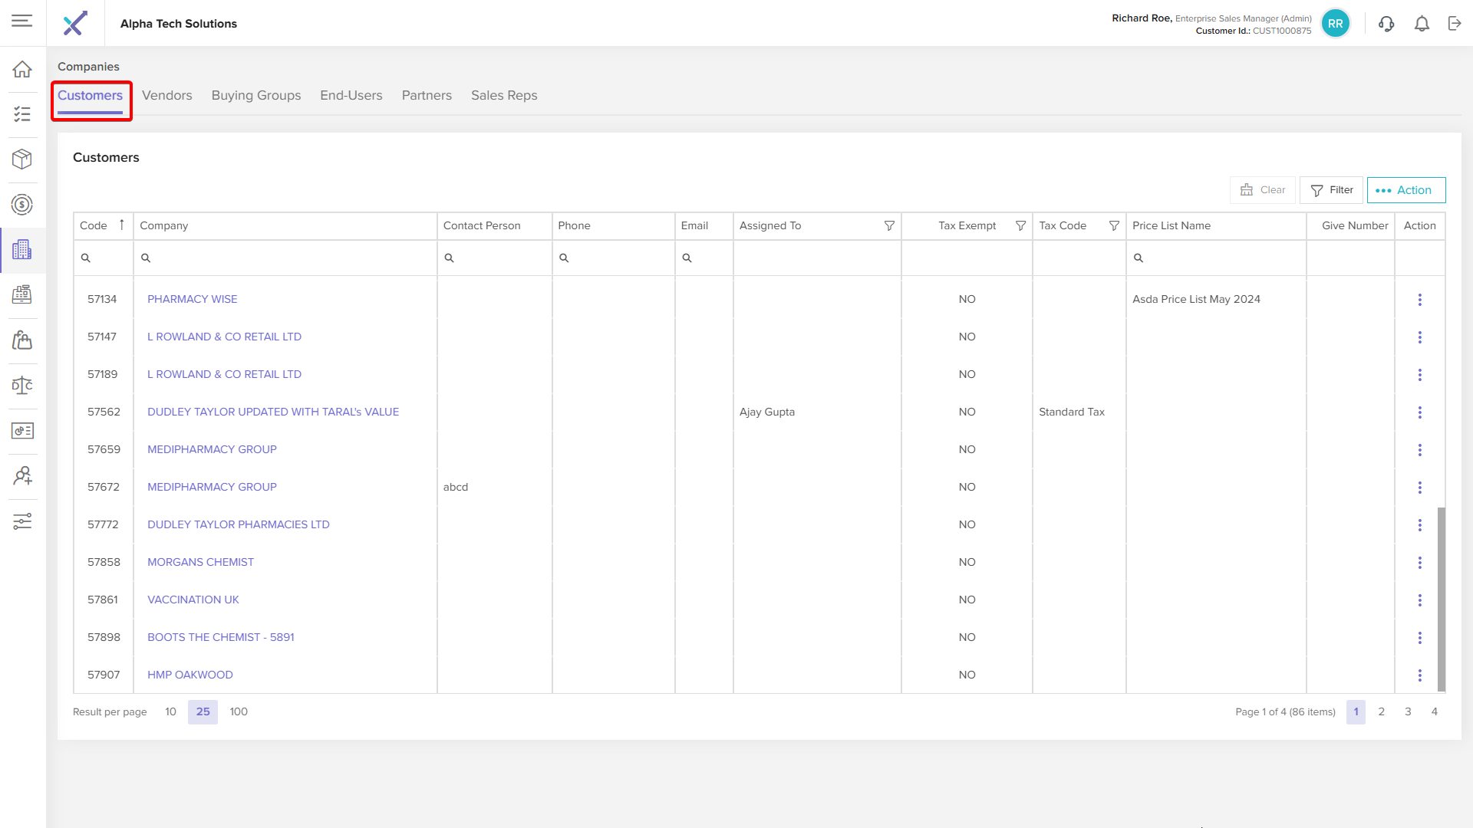The width and height of the screenshot is (1473, 828).
Task: Click the home icon in sidebar
Action: (22, 69)
